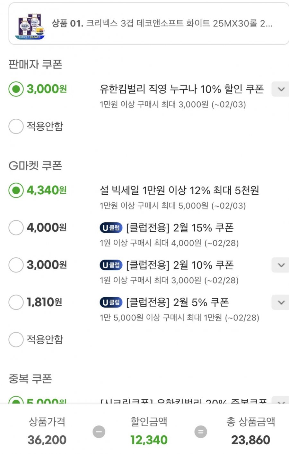Tap the 설 빅세일 12% coupon title
This screenshot has height=454, width=289.
[179, 190]
